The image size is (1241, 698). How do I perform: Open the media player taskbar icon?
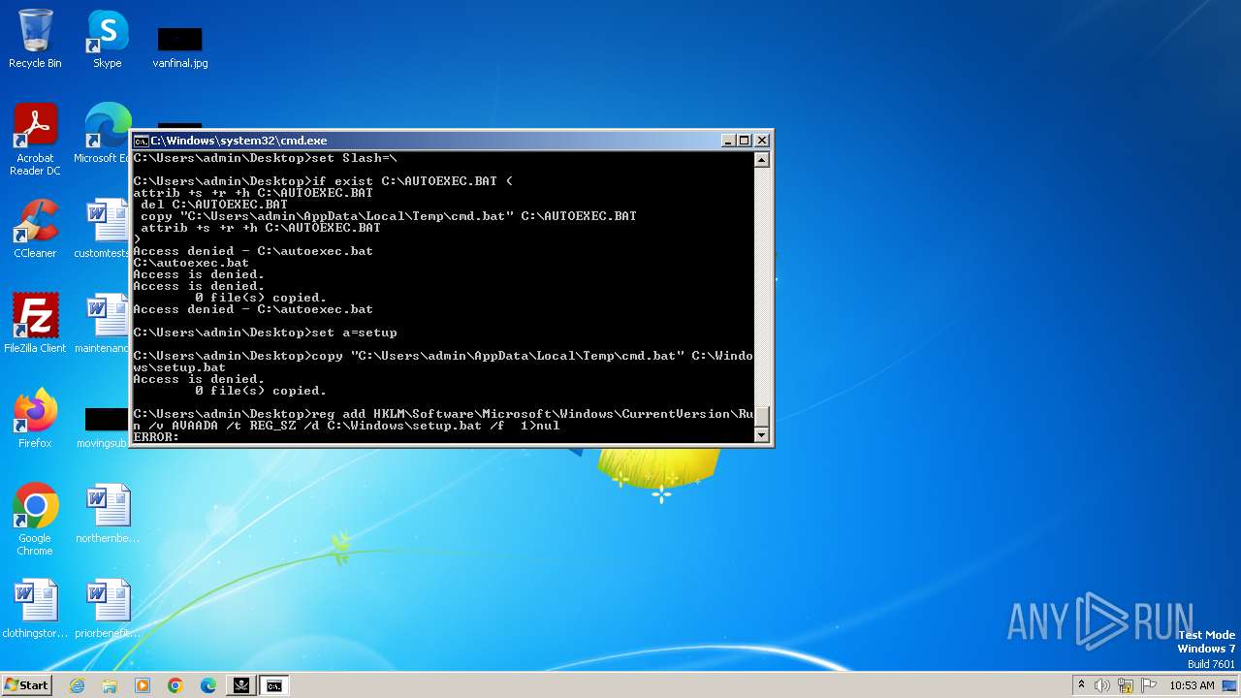click(143, 685)
